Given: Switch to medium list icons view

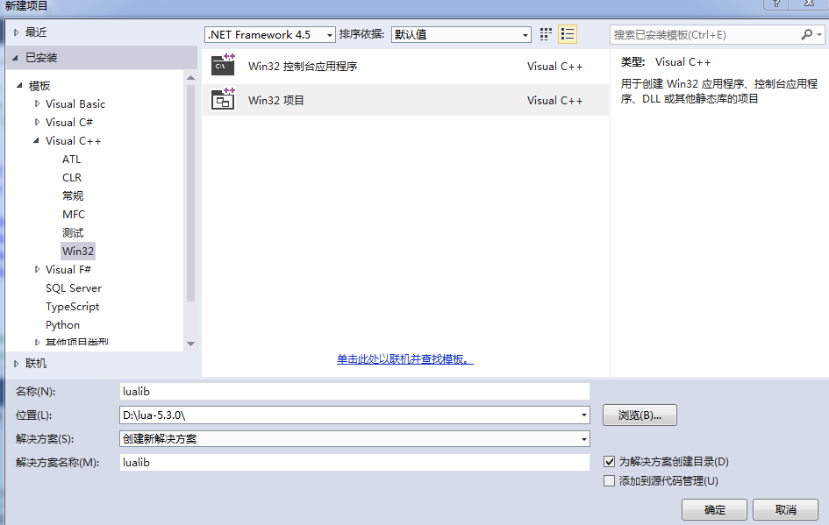Looking at the screenshot, I should click(568, 34).
